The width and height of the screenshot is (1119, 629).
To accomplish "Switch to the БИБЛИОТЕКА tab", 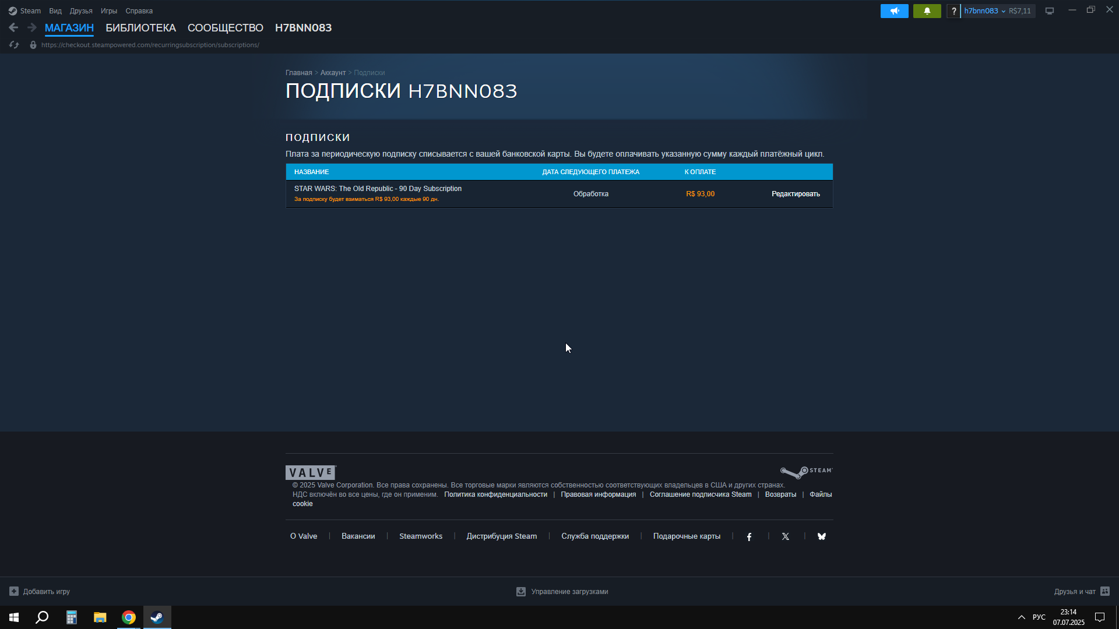I will pyautogui.click(x=140, y=28).
